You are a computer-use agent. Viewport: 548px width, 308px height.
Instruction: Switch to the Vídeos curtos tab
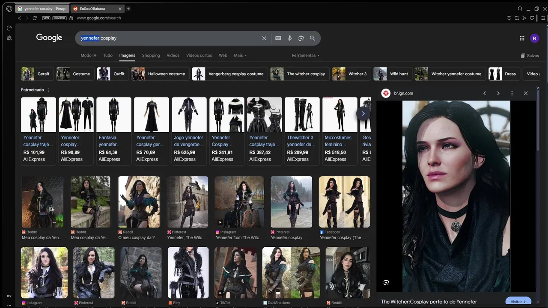pos(199,55)
